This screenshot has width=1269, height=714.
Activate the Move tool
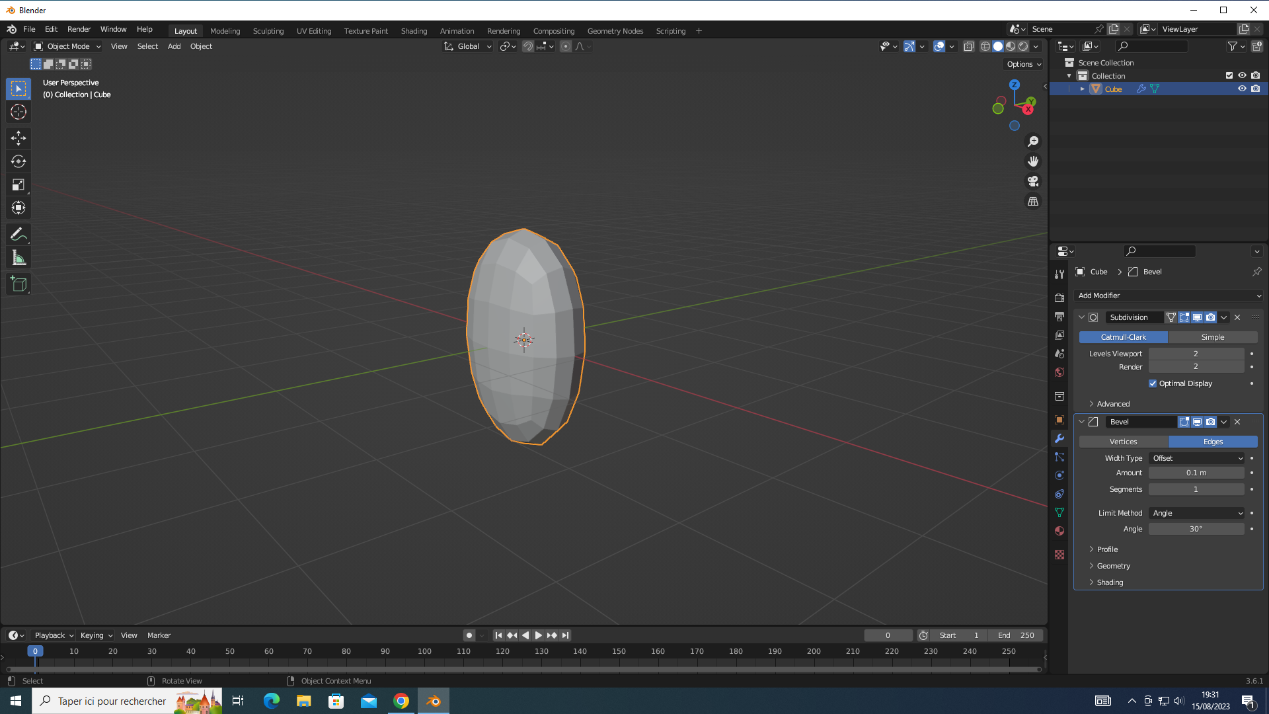[x=19, y=138]
